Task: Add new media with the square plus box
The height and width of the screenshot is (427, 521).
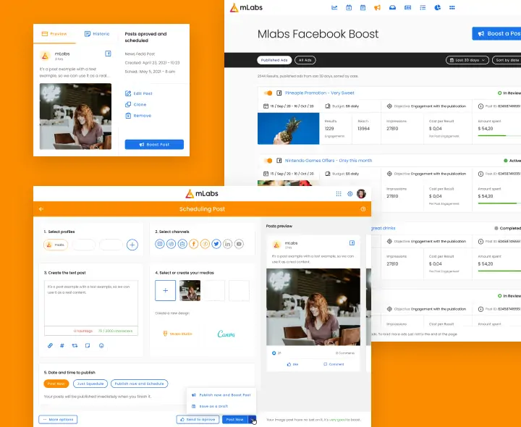Action: [x=165, y=290]
